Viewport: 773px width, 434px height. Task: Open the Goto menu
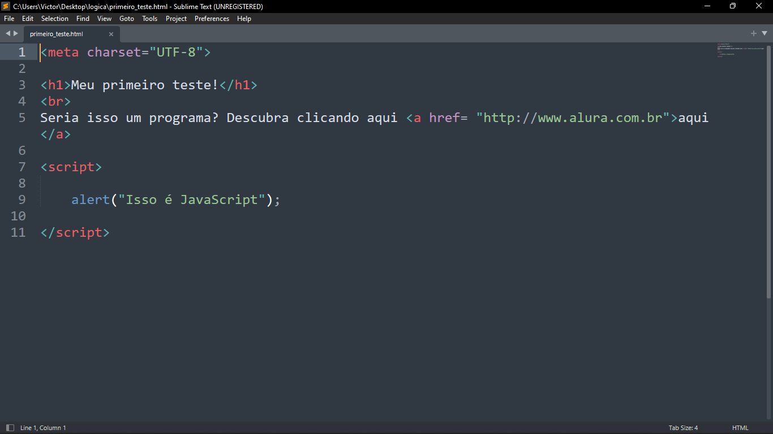click(127, 19)
